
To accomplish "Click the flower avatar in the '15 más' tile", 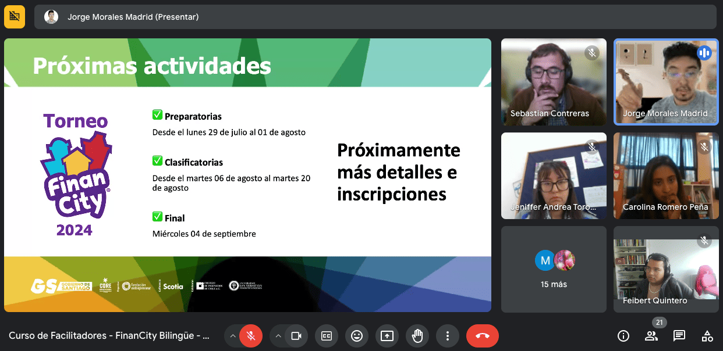I will (565, 260).
